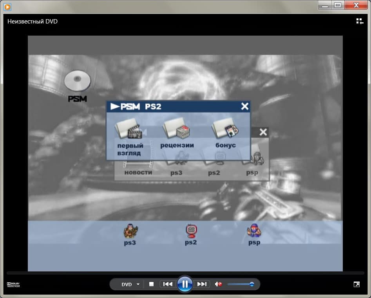Toggle the muted speaker button
Screen dimensions: 371x298
pyautogui.click(x=218, y=284)
